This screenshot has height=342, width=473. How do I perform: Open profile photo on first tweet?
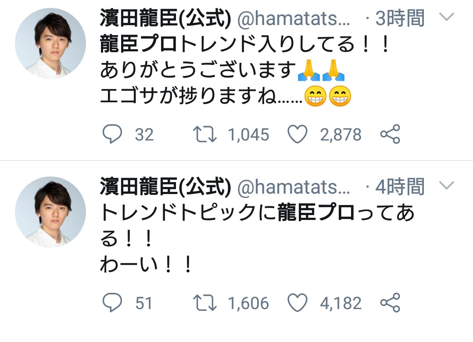[50, 43]
